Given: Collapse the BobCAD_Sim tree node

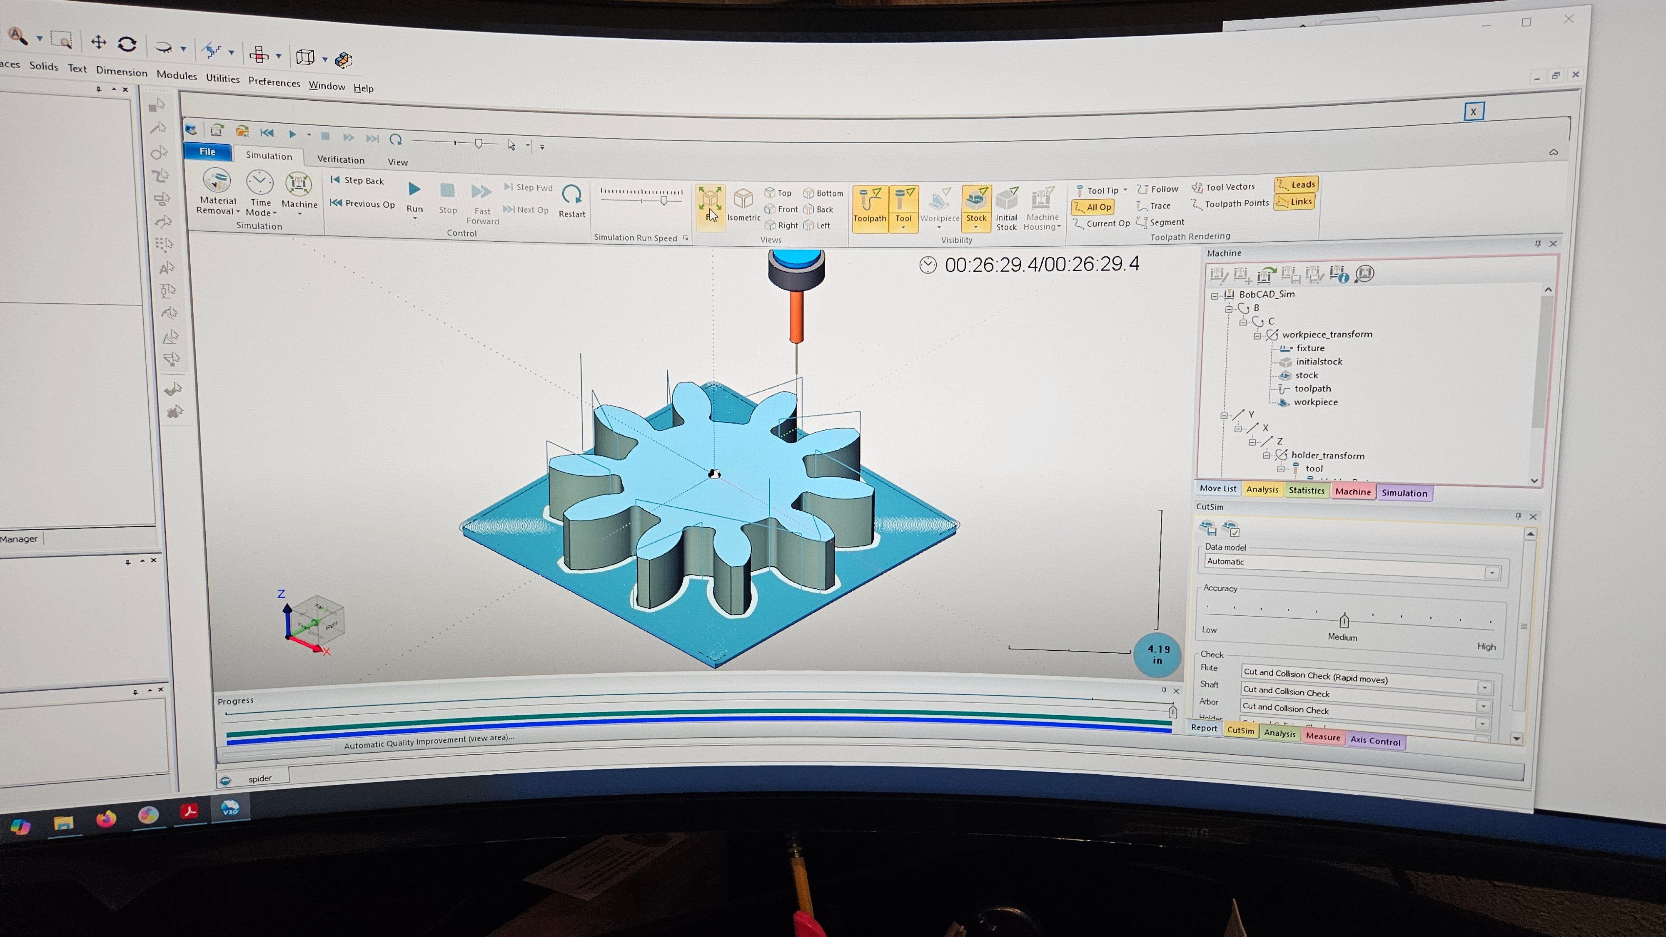Looking at the screenshot, I should point(1215,295).
